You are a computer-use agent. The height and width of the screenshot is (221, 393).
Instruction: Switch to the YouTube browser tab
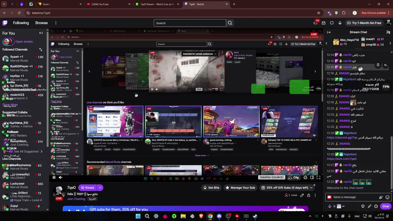108,4
